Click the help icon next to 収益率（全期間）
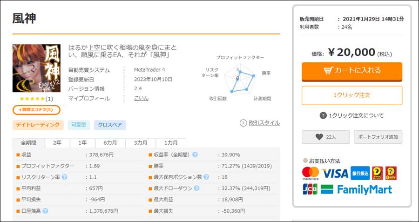 tap(195, 155)
